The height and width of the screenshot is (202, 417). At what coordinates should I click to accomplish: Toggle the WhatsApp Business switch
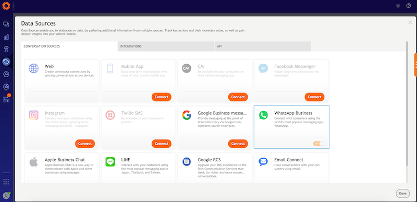318,144
